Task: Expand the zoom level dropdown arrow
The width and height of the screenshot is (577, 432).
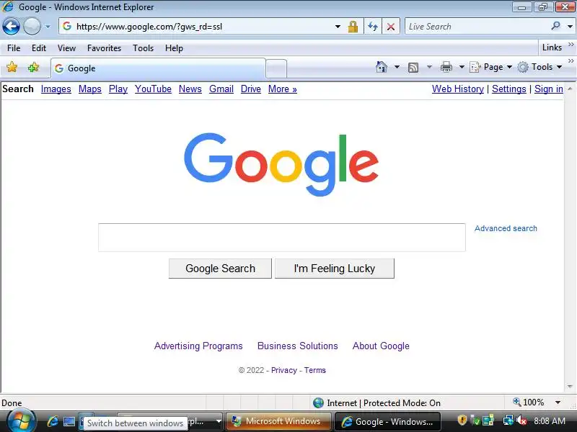Action: coord(558,402)
